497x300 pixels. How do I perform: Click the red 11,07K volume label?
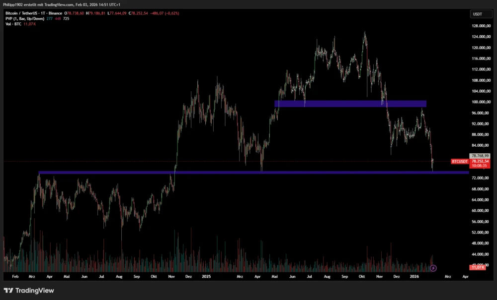477,267
